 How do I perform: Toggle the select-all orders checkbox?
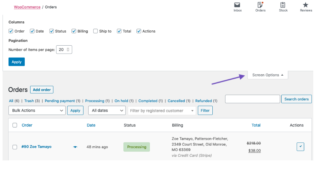point(15,125)
